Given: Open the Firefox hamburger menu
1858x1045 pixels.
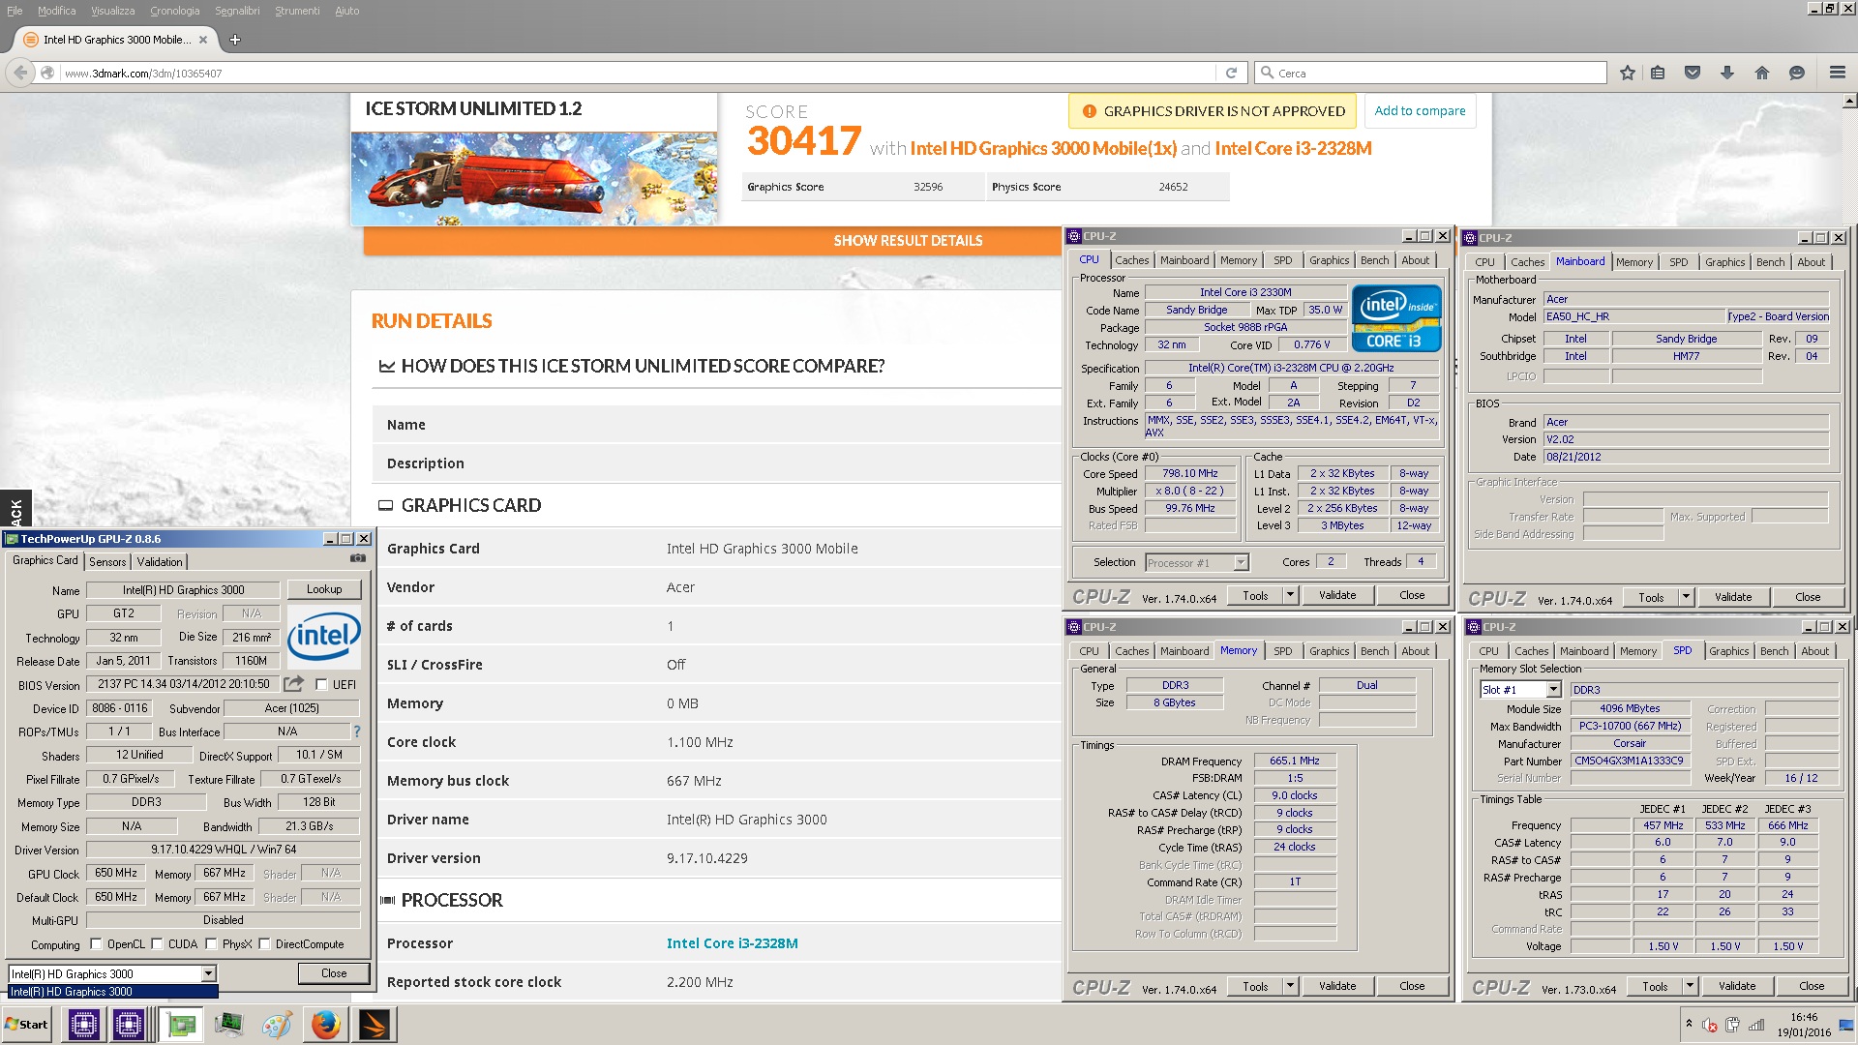Looking at the screenshot, I should click(1838, 73).
